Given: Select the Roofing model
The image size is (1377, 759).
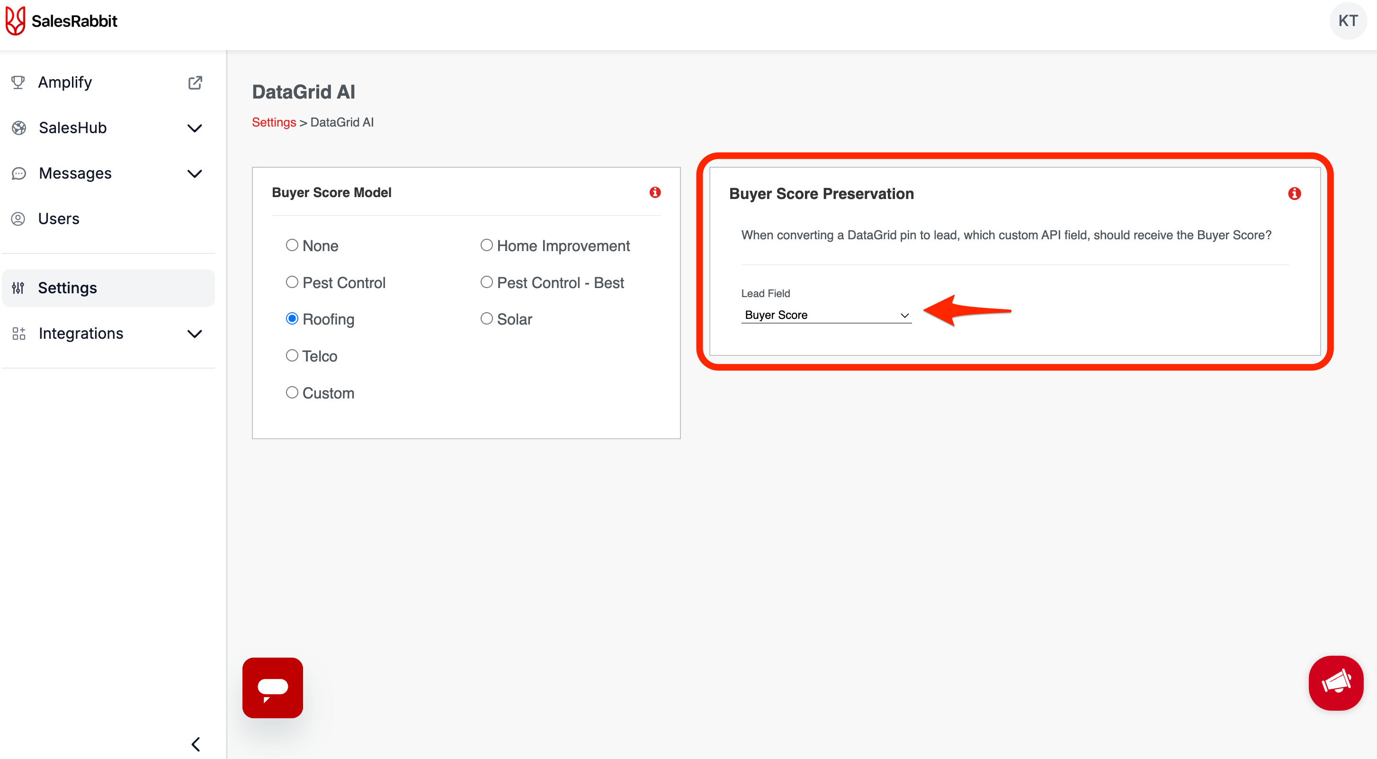Looking at the screenshot, I should pos(292,319).
